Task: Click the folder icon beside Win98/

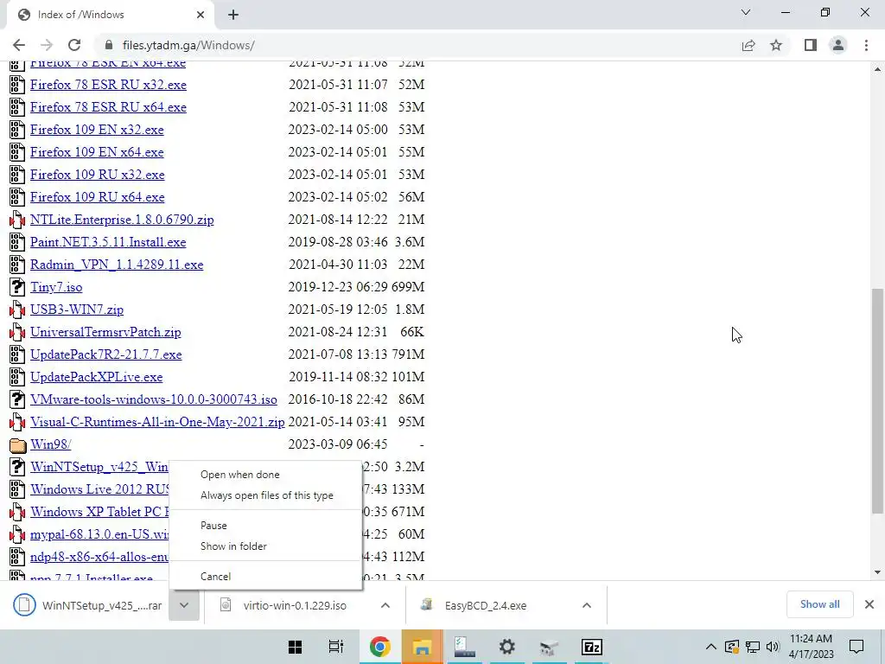Action: (17, 445)
